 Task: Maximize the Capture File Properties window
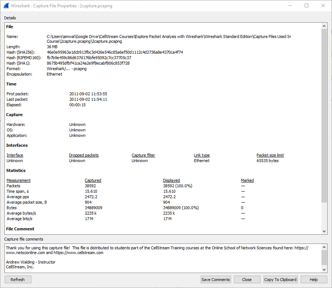point(306,6)
